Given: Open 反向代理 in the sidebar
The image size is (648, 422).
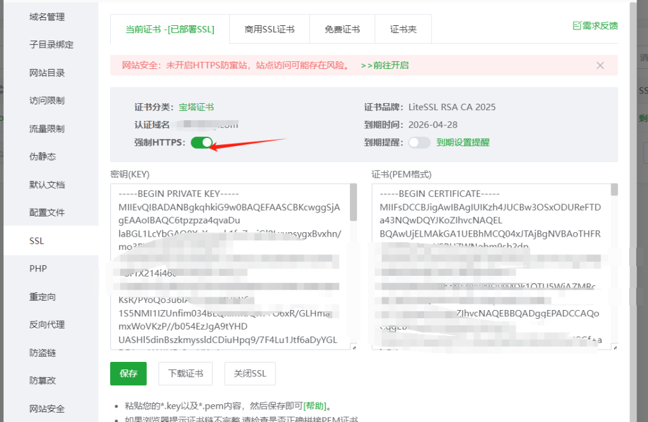Looking at the screenshot, I should pyautogui.click(x=46, y=325).
